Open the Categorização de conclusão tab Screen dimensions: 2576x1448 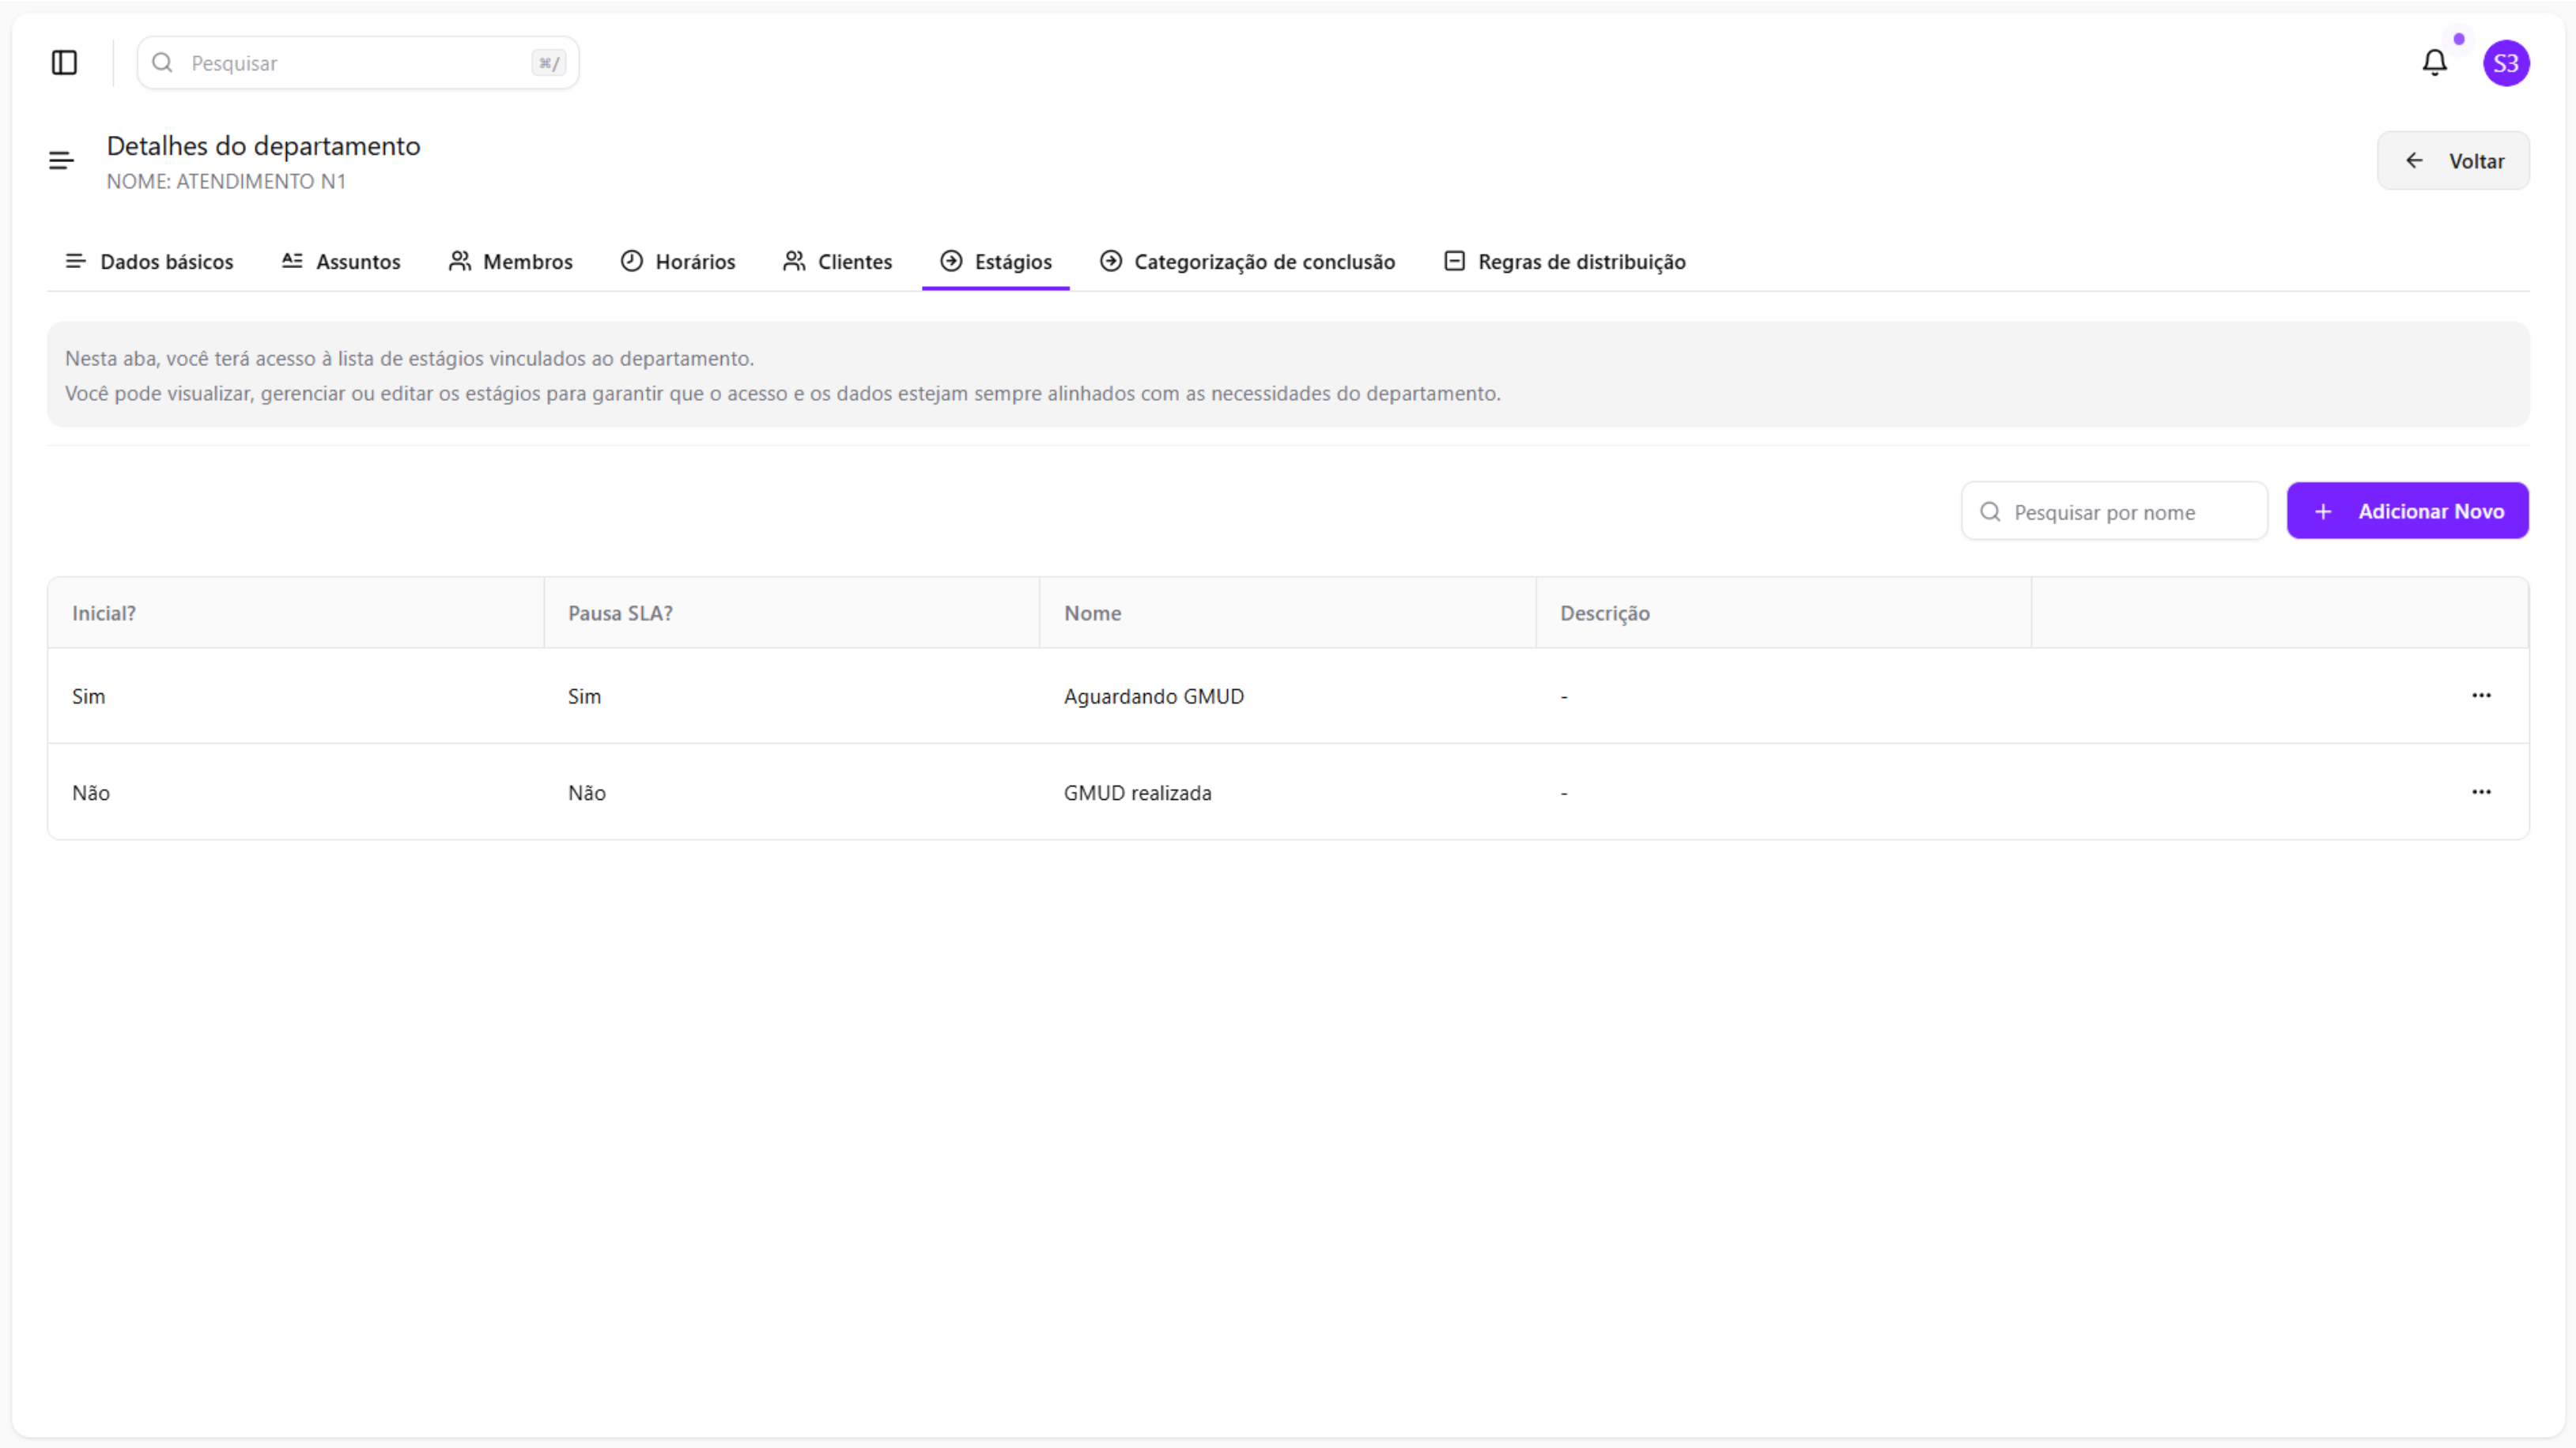coord(1247,262)
